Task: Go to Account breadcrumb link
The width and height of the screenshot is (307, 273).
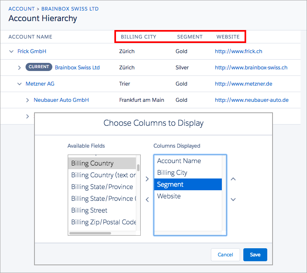Action: [21, 9]
